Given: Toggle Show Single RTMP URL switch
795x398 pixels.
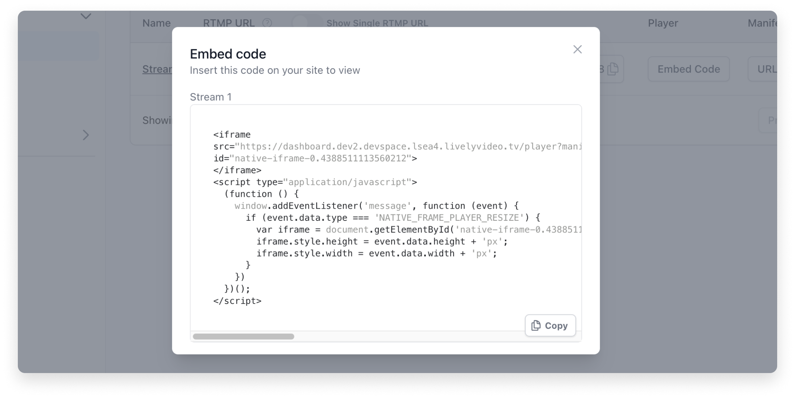Looking at the screenshot, I should [307, 23].
